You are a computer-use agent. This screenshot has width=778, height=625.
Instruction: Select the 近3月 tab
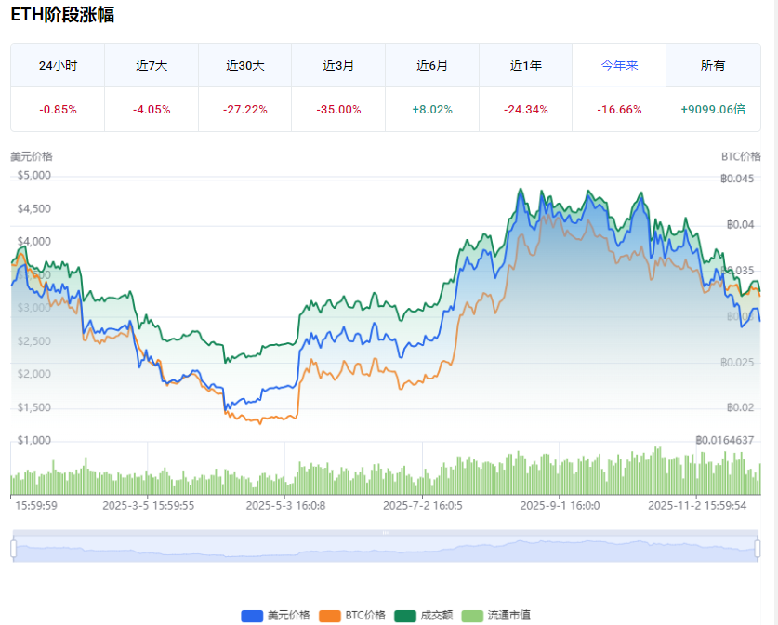click(x=338, y=65)
